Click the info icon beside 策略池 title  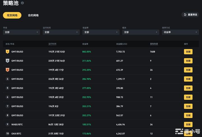(x=22, y=3)
